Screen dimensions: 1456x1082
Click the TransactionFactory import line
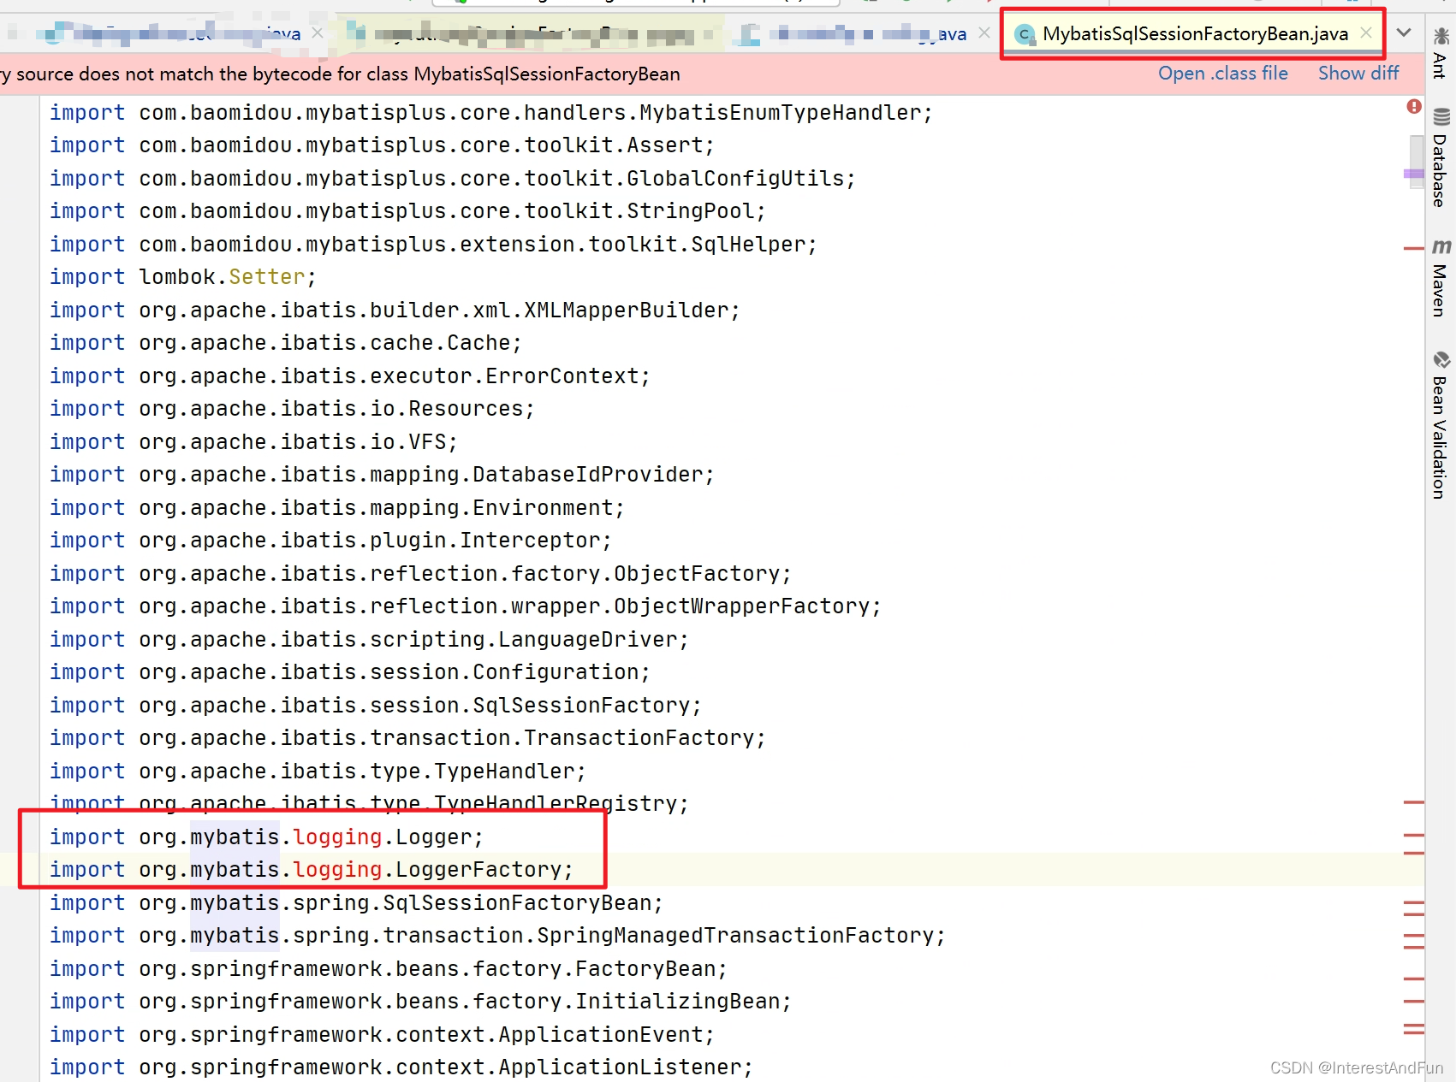click(407, 738)
